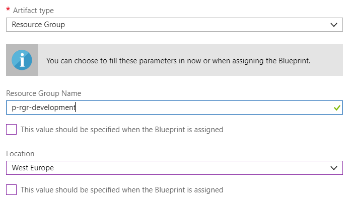
Task: Click the parameters info message text
Action: [178, 61]
